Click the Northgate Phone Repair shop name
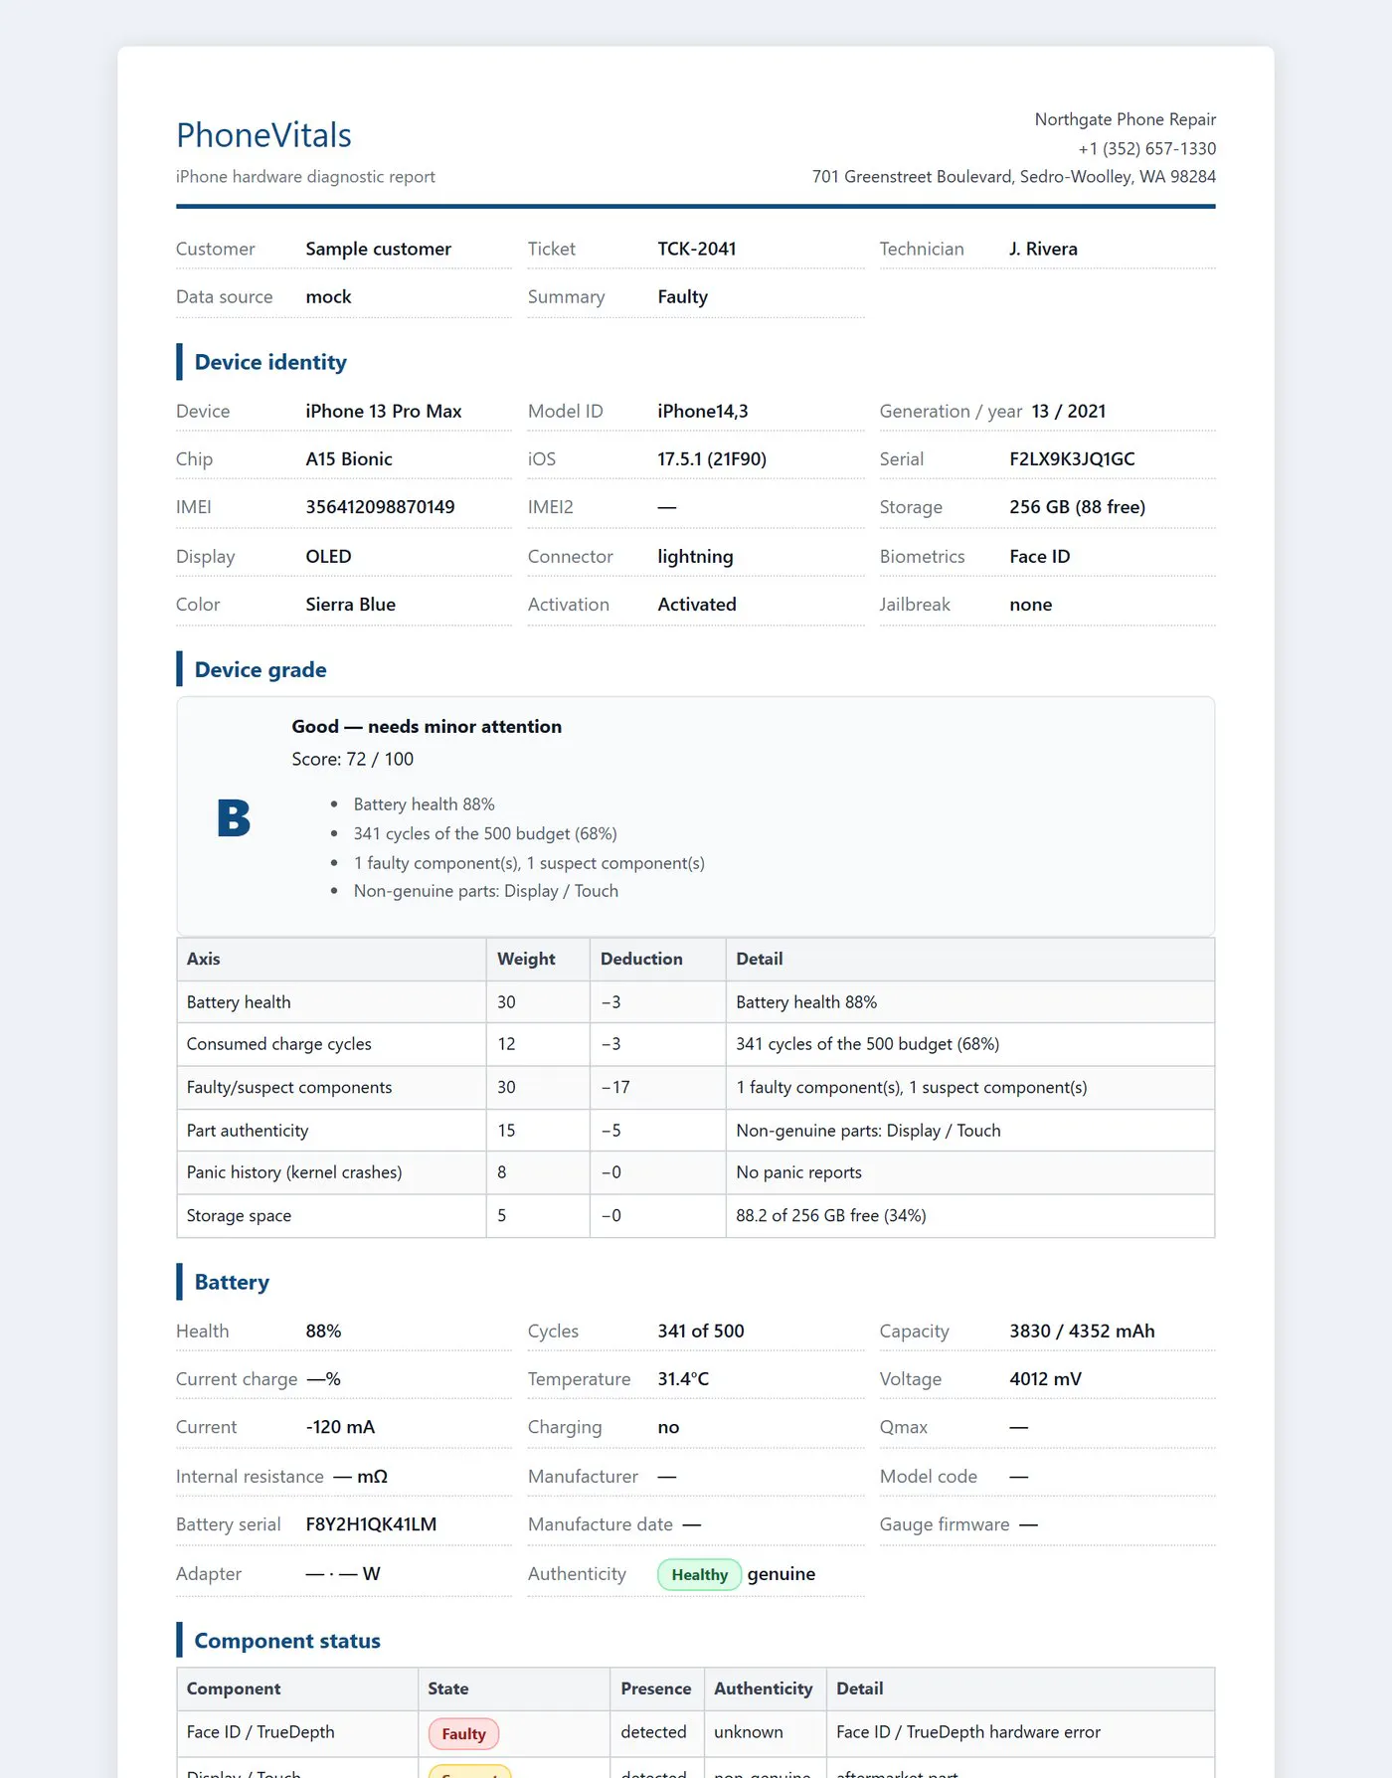1392x1778 pixels. point(1125,119)
